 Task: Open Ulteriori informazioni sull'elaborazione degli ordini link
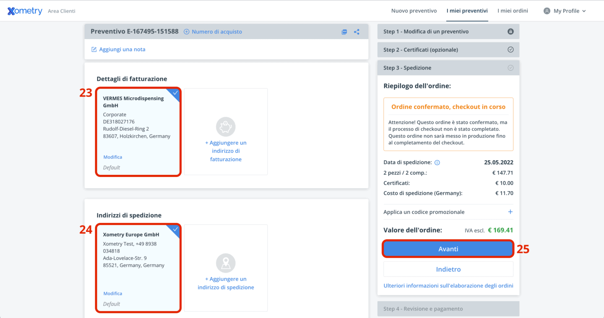coord(448,286)
